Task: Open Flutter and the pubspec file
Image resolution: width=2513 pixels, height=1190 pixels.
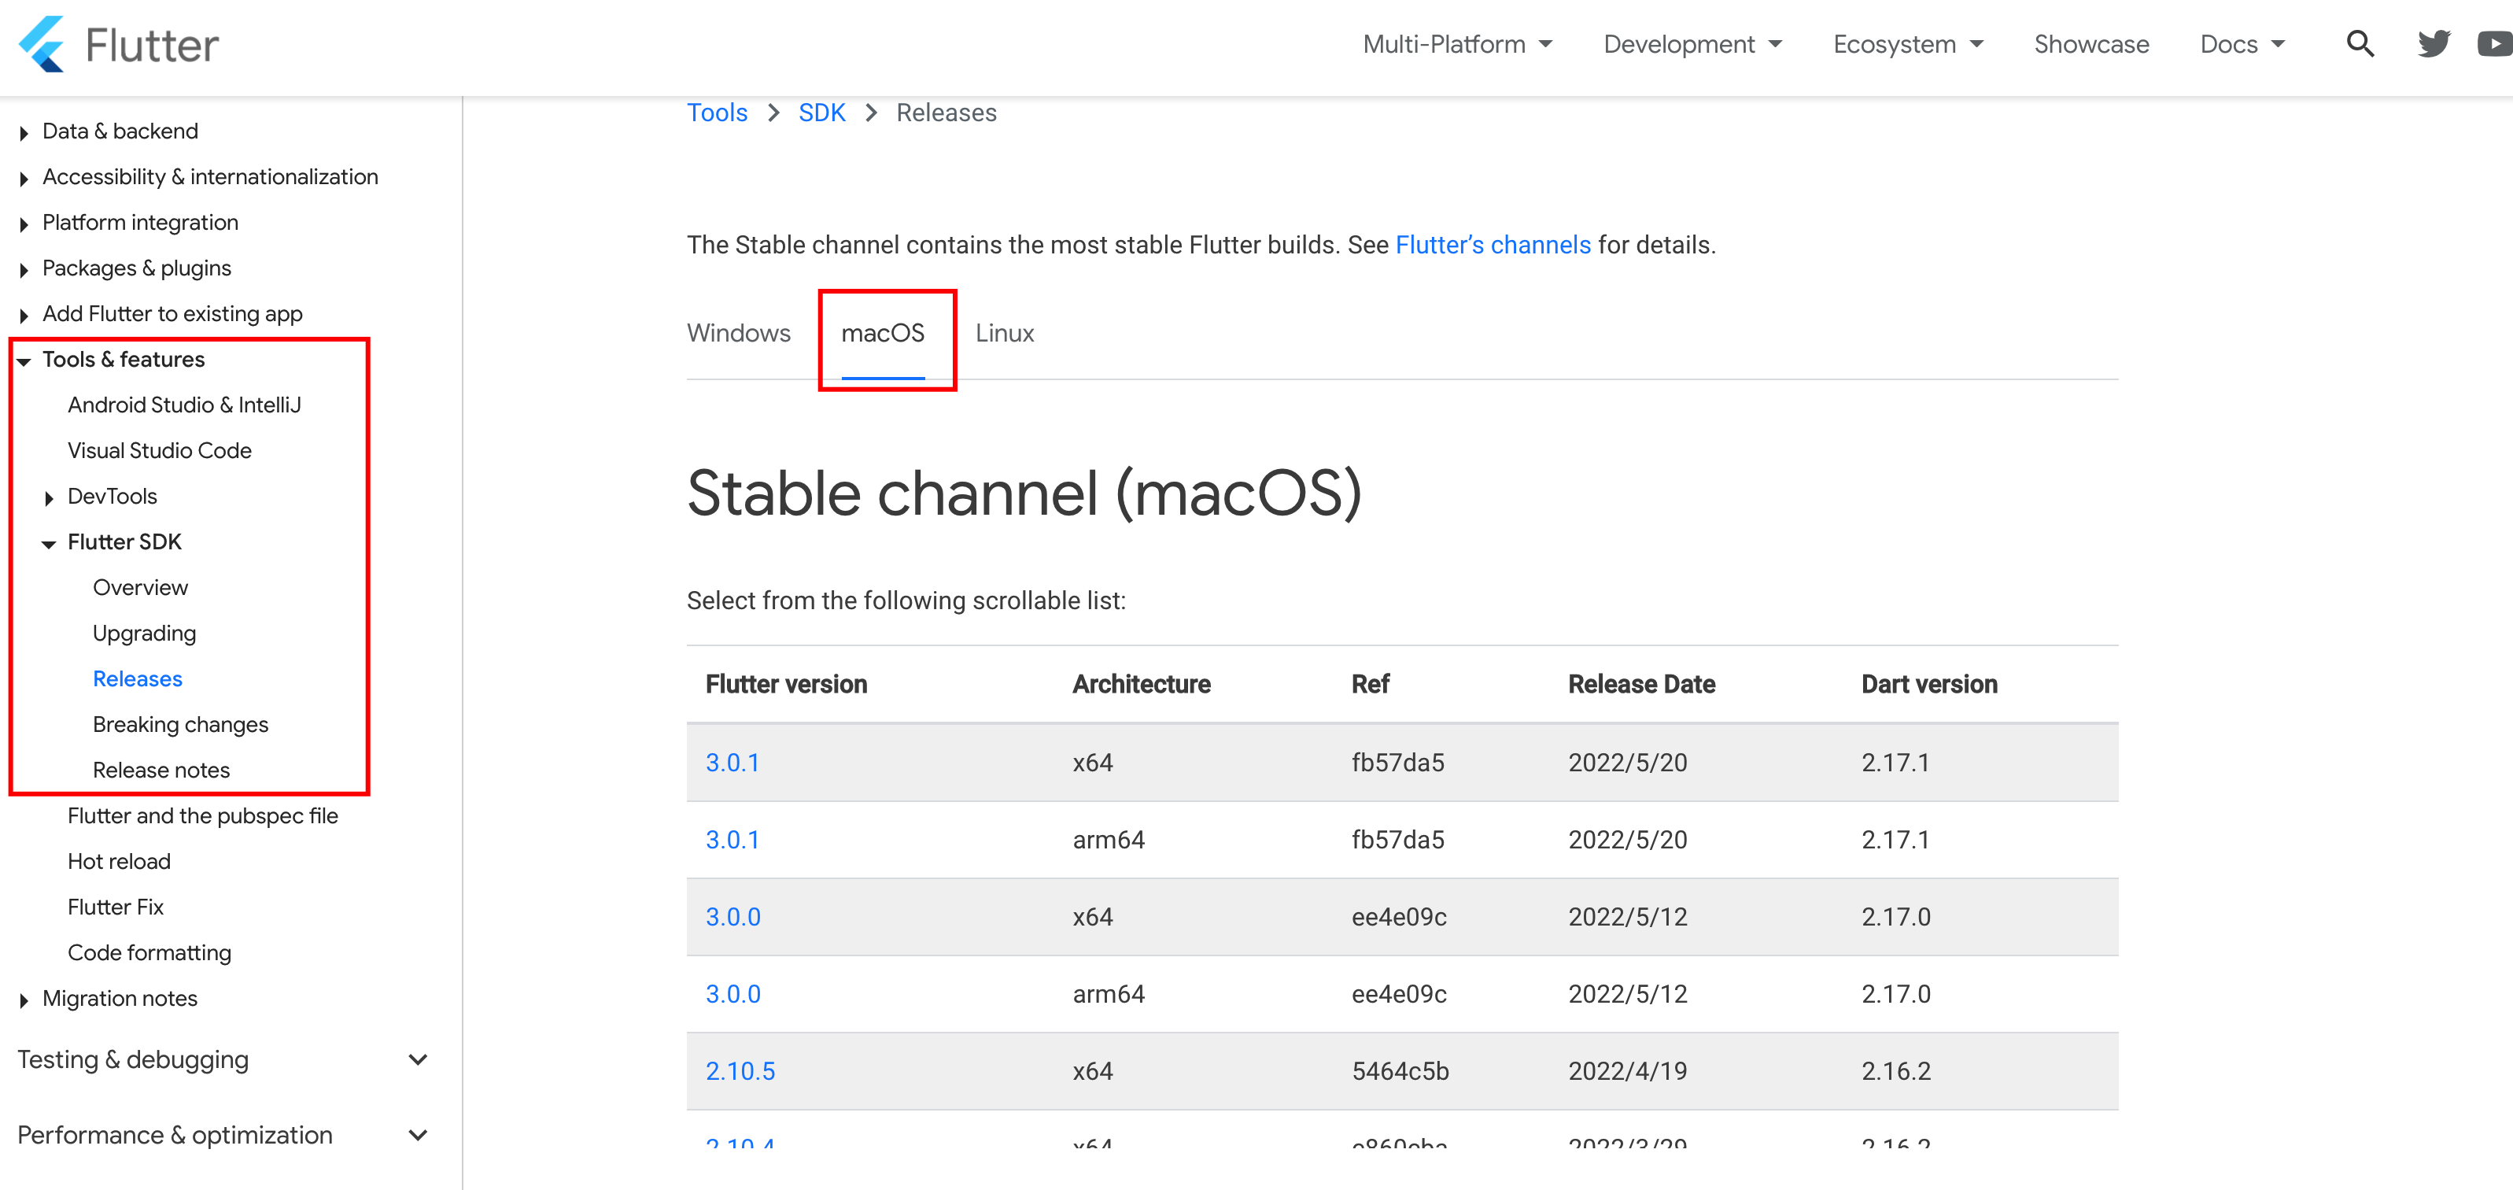Action: [x=203, y=815]
